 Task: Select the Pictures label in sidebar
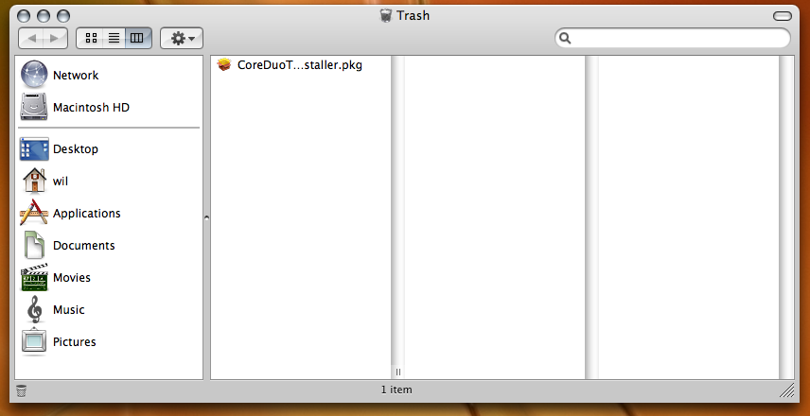[75, 341]
